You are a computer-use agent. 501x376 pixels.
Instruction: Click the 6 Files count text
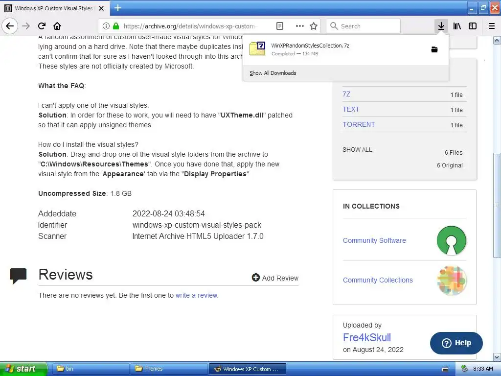pyautogui.click(x=454, y=153)
